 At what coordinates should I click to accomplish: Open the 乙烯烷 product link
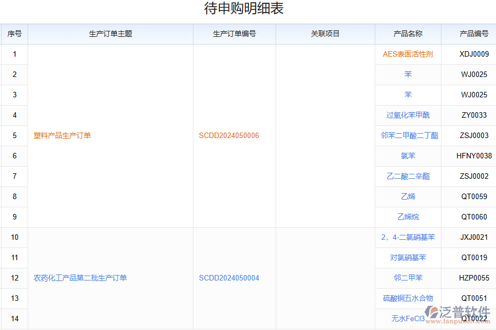(408, 217)
